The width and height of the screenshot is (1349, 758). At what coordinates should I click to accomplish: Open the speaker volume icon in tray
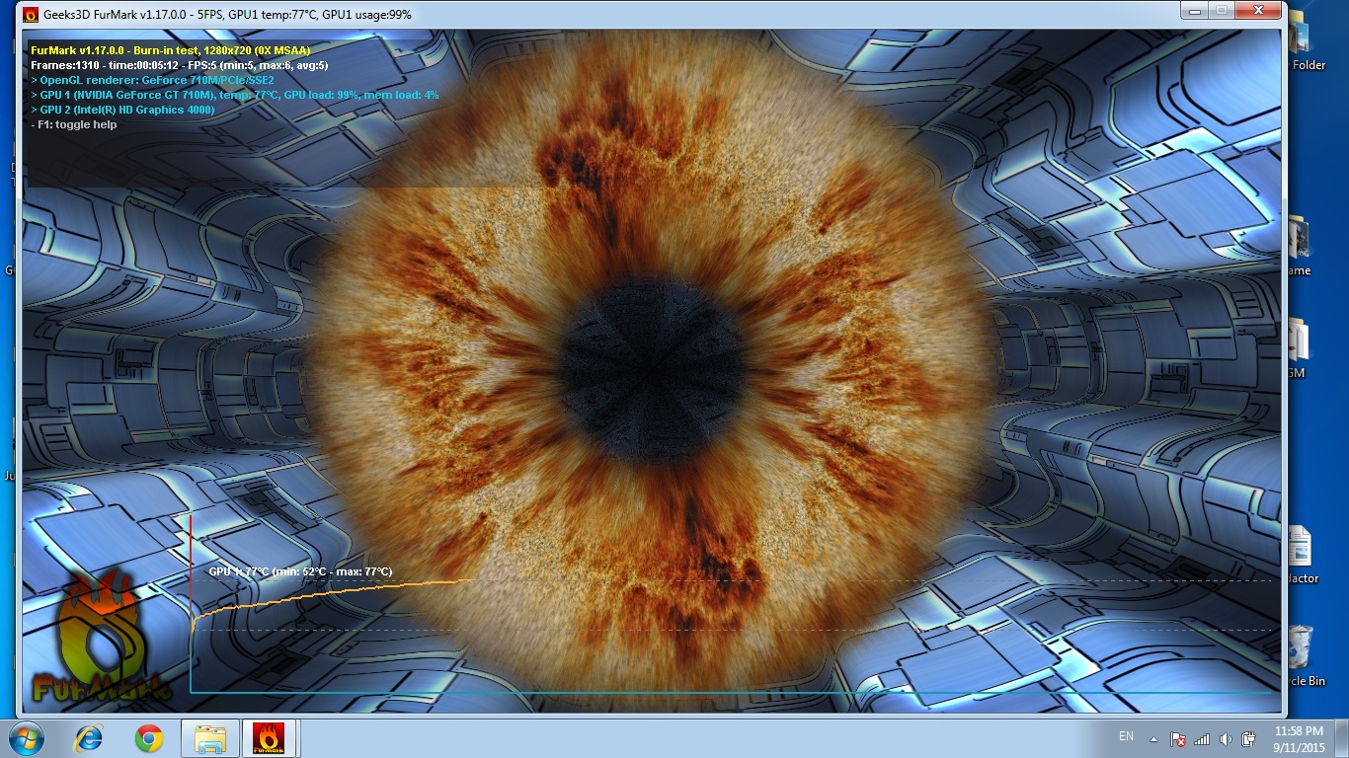click(1226, 738)
